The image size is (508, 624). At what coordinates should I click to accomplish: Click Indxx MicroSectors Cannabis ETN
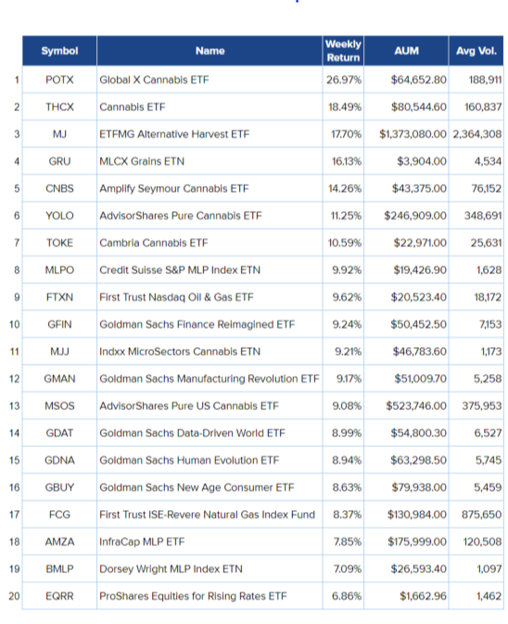(180, 352)
